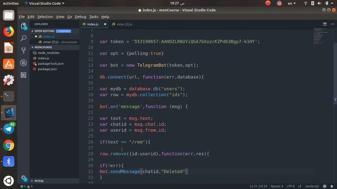The image size is (337, 189).
Task: Open the Edit menu
Action: 31,17
